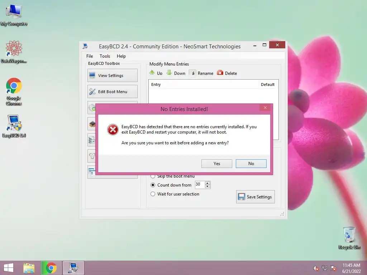
Task: Click the Default column header
Action: coord(267,85)
